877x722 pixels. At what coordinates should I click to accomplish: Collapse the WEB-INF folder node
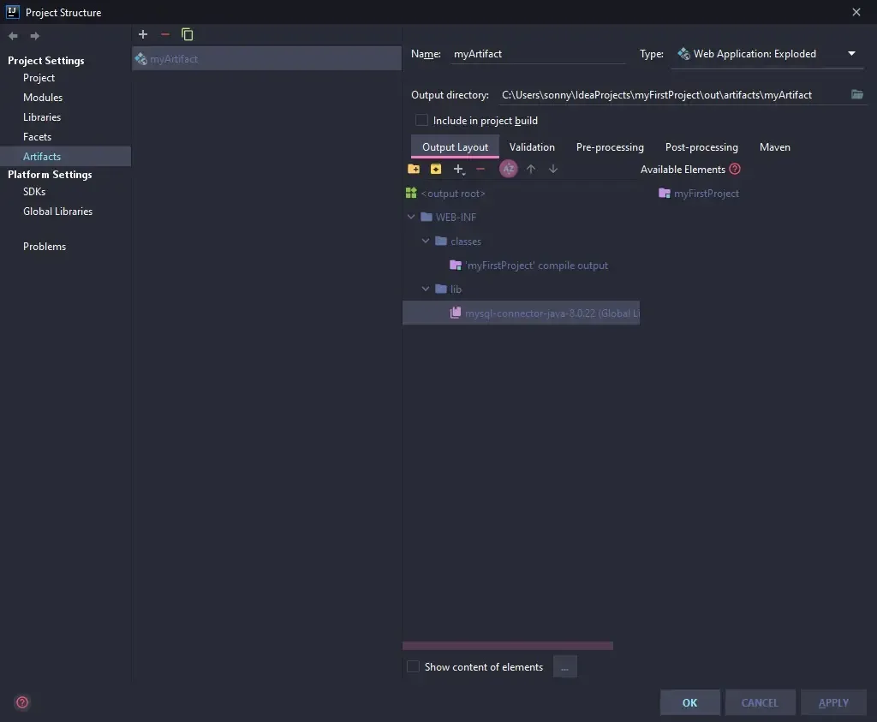412,218
